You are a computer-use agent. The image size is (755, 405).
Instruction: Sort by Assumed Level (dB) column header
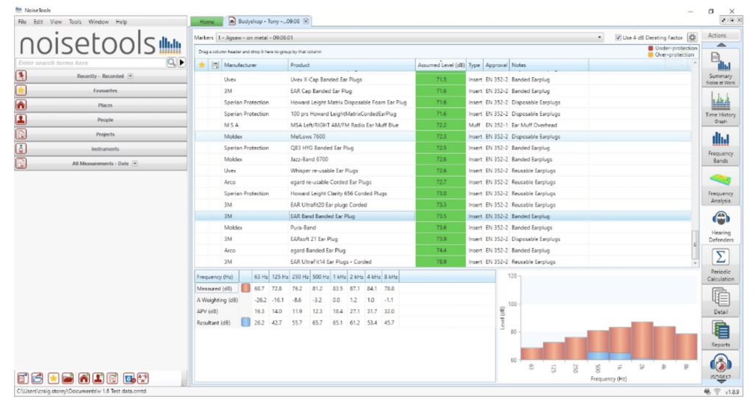[440, 66]
